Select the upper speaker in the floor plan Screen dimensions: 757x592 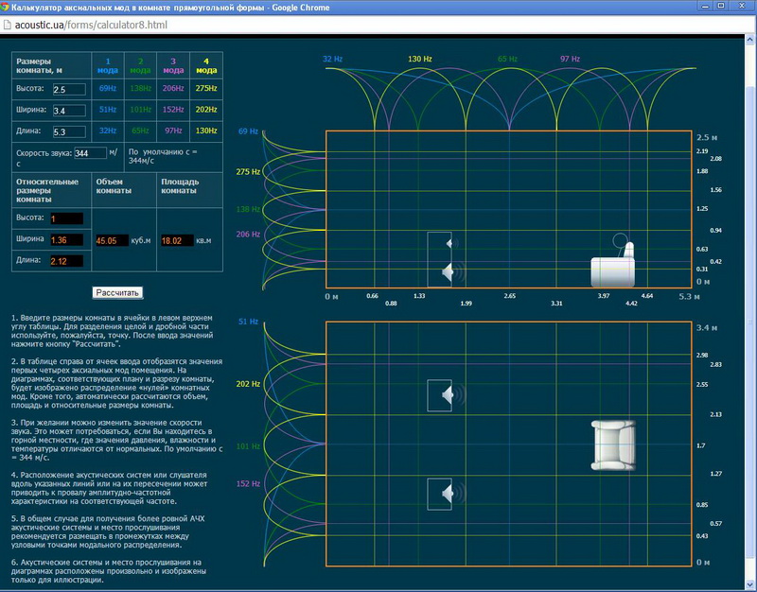pyautogui.click(x=440, y=395)
